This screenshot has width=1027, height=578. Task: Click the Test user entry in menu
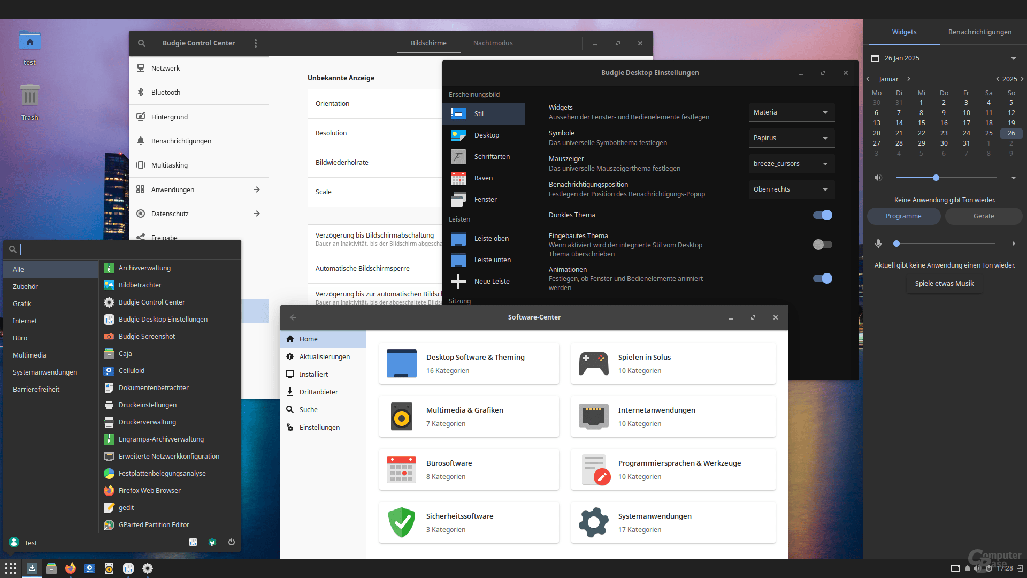point(23,543)
